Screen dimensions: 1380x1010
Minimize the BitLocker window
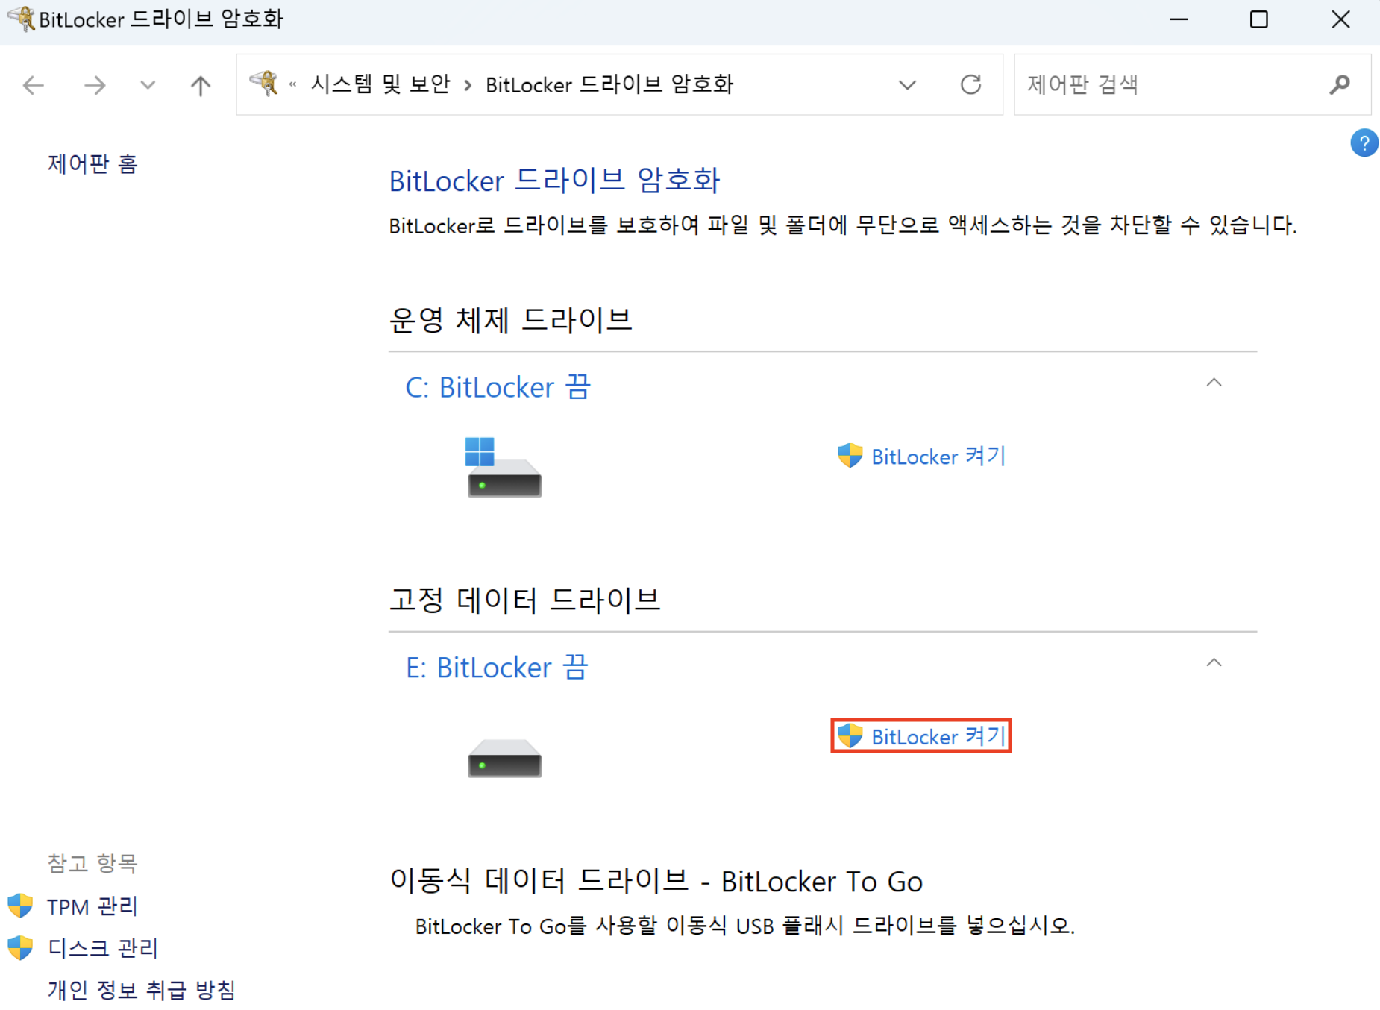pyautogui.click(x=1179, y=19)
